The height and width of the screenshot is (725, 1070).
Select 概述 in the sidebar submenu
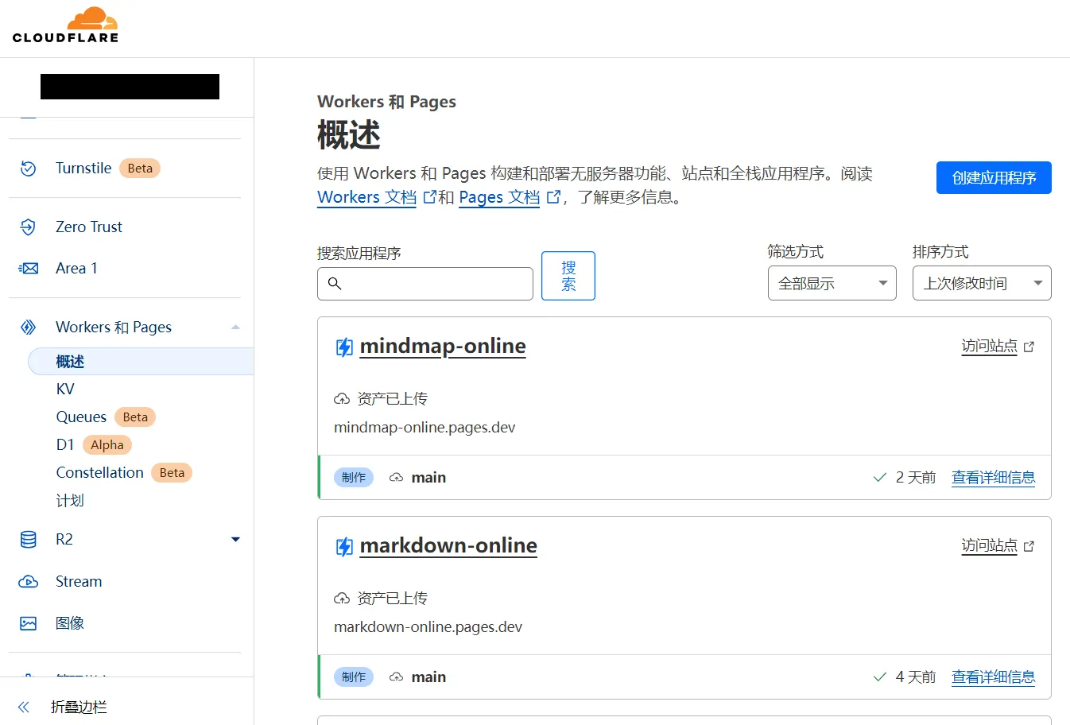tap(141, 362)
